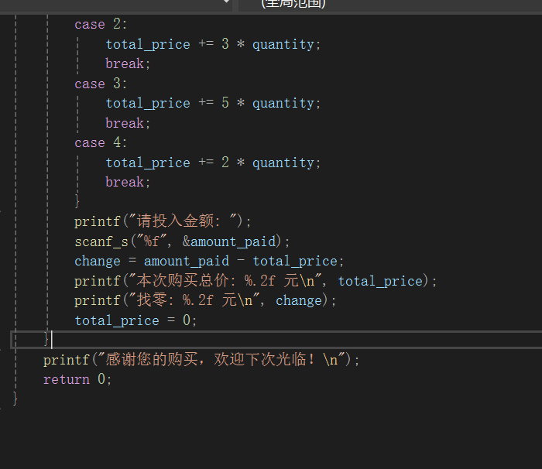Click the switch block's closing brace after case 4

77,201
